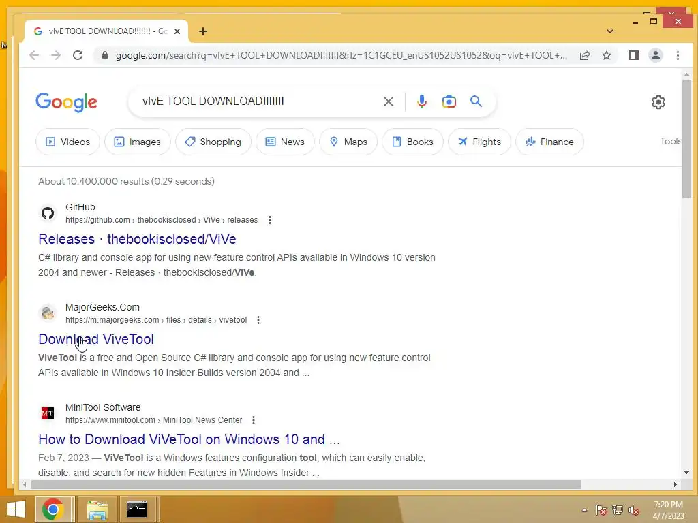Switch to Flights results
Image resolution: width=698 pixels, height=523 pixels.
(479, 142)
